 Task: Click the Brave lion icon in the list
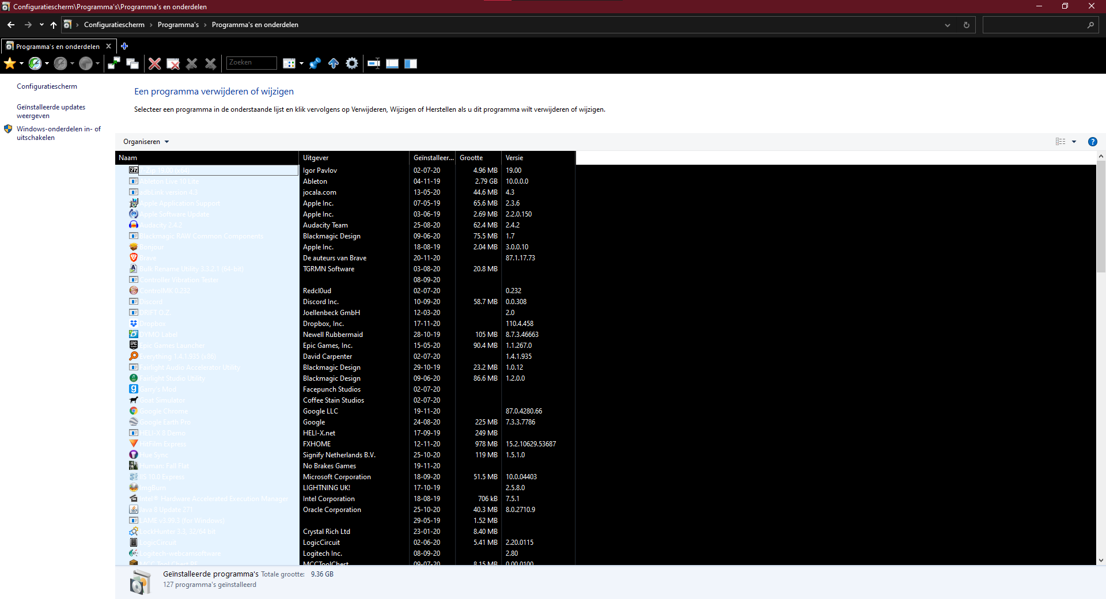[134, 257]
